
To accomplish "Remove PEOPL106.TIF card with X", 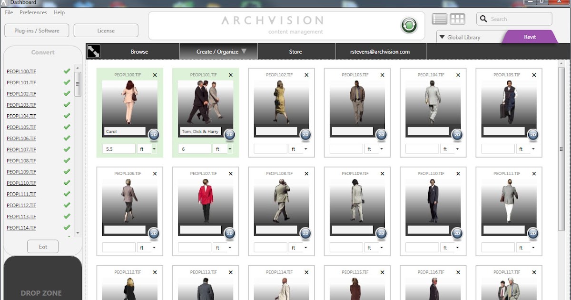I will tap(155, 174).
